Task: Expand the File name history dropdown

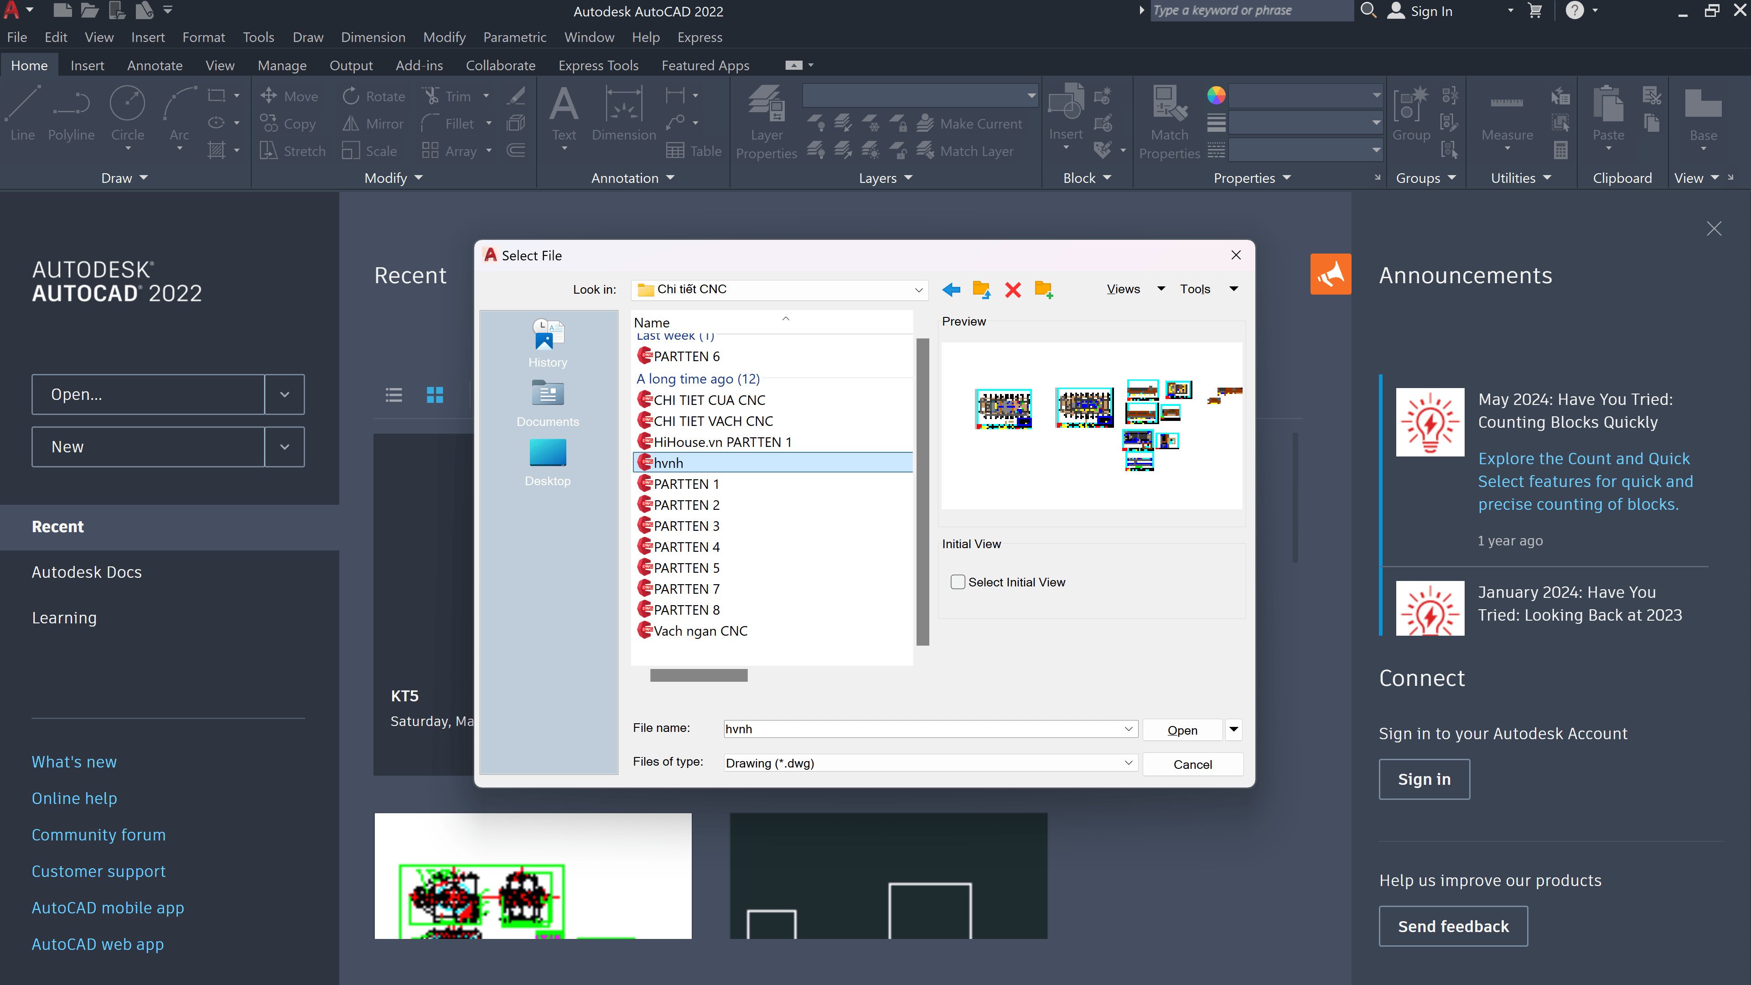Action: [1129, 729]
